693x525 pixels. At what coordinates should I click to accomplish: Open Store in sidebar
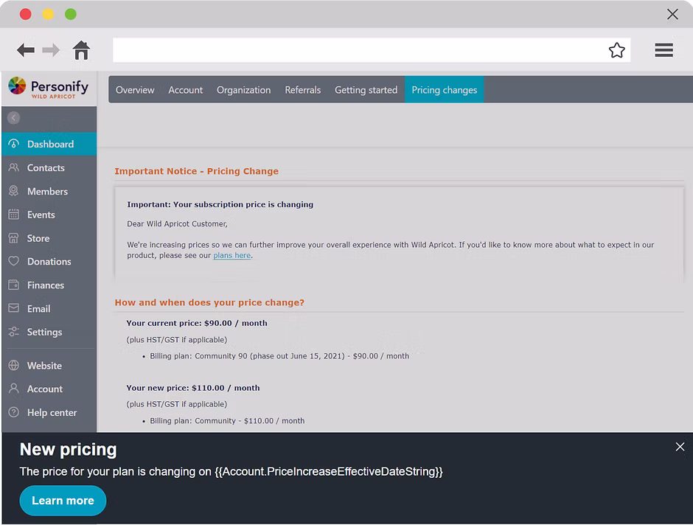coord(49,238)
